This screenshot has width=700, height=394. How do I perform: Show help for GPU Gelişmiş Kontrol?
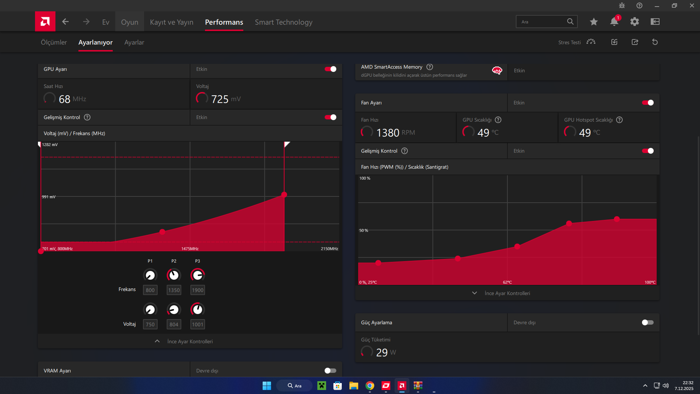pyautogui.click(x=87, y=117)
